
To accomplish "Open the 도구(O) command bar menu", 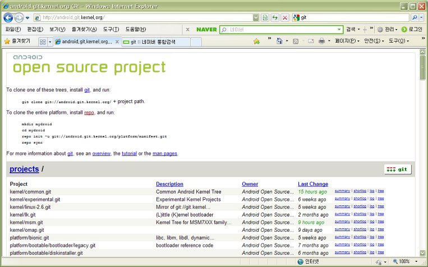I will click(398, 41).
